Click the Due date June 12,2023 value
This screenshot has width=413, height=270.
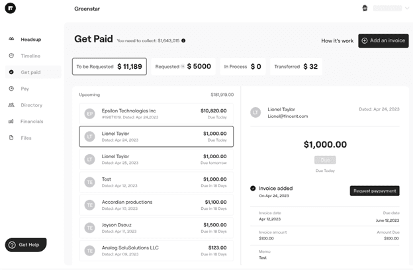click(x=387, y=220)
